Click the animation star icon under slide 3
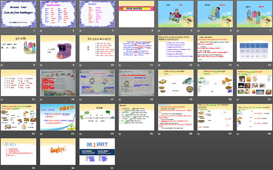This screenshot has width=273, height=170. pyautogui.click(x=81, y=31)
